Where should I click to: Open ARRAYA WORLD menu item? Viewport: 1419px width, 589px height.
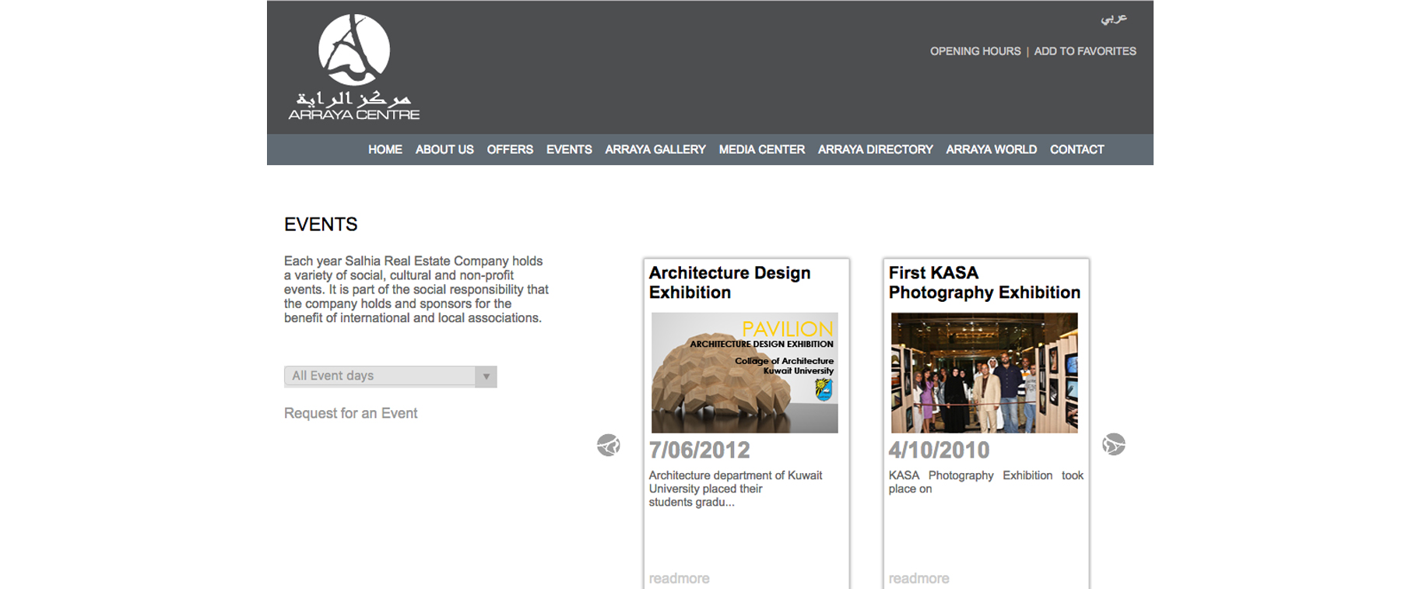991,149
